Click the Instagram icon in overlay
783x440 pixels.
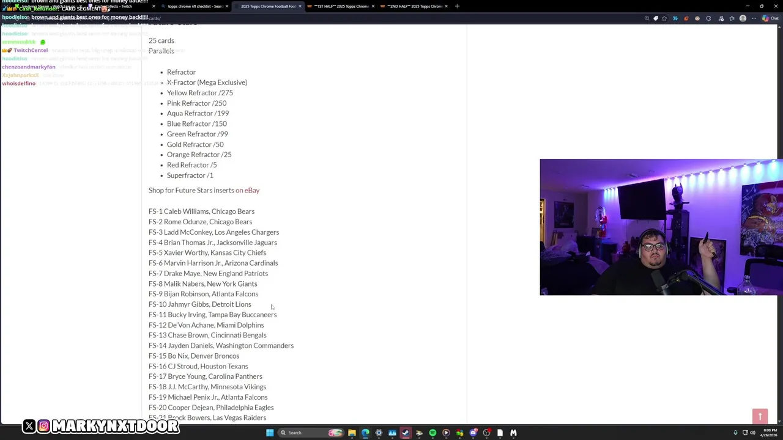(43, 426)
